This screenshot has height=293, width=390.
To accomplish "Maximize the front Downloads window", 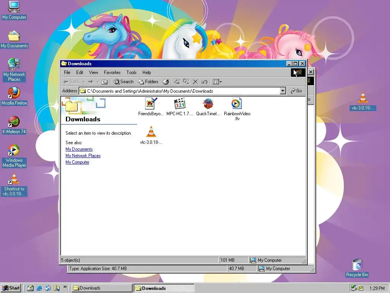I will pyautogui.click(x=296, y=64).
